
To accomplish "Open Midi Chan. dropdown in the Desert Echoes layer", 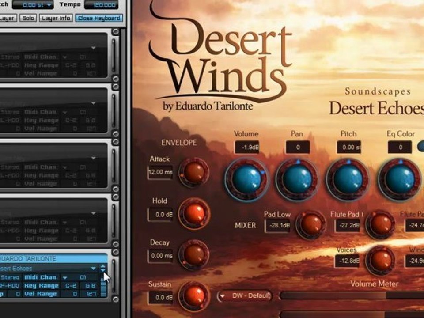I will click(x=65, y=277).
